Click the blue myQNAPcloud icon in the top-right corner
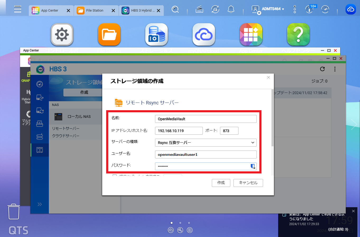The height and width of the screenshot is (237, 360). point(351,9)
